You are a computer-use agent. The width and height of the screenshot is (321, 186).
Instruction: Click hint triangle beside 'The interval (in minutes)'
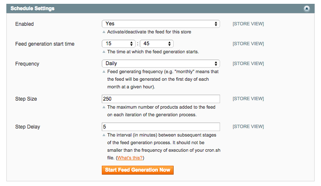tap(104, 135)
